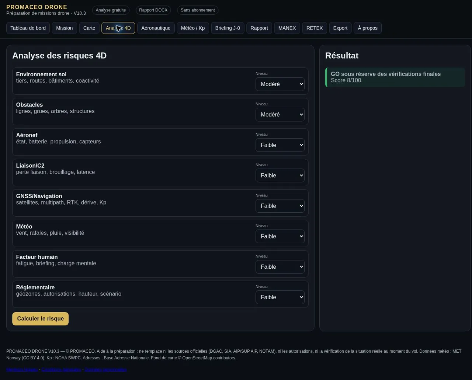Click the Rapport DOCX pill
Viewport: 472px width, 380px height.
tap(153, 10)
